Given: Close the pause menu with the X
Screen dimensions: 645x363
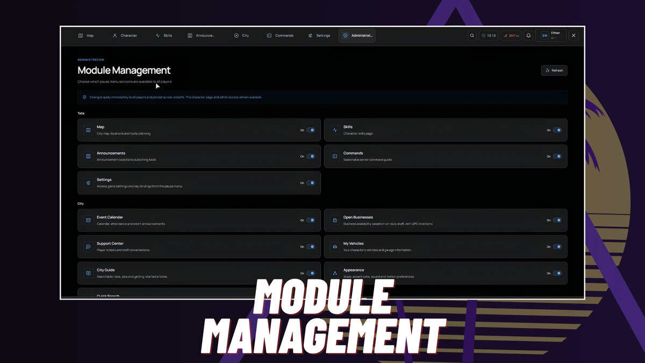Looking at the screenshot, I should point(574,35).
